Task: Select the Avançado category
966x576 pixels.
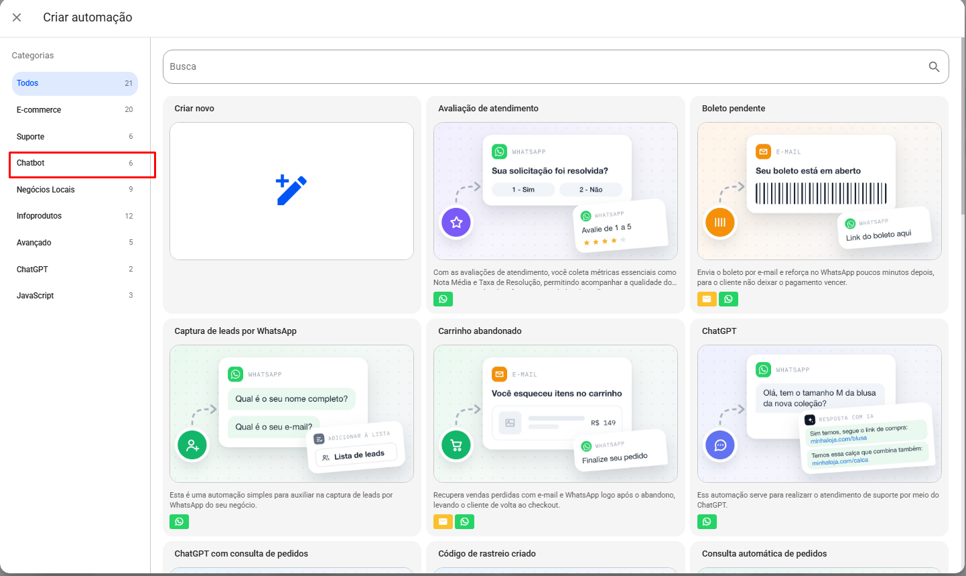Action: (x=75, y=243)
